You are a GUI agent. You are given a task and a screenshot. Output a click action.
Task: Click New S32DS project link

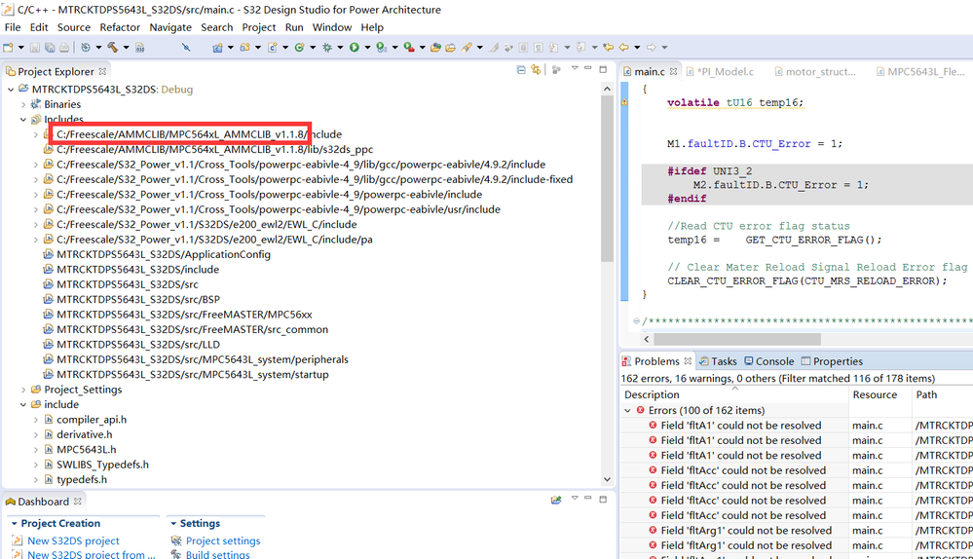click(x=73, y=541)
